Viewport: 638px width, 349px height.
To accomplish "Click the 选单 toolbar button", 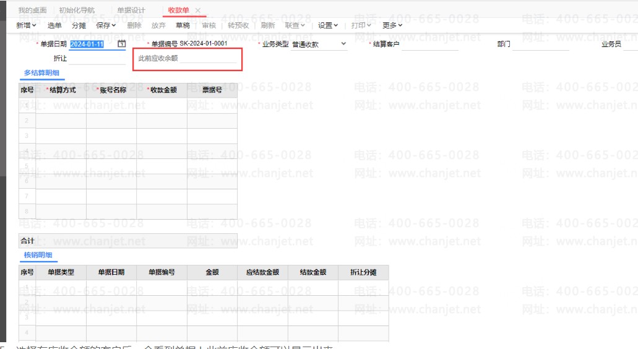I will coord(54,25).
